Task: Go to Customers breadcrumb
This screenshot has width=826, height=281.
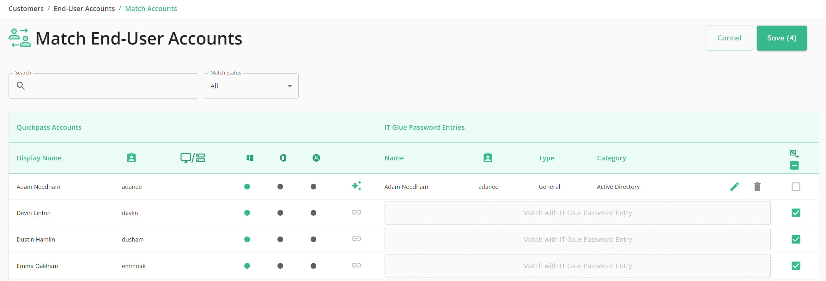Action: coord(26,9)
